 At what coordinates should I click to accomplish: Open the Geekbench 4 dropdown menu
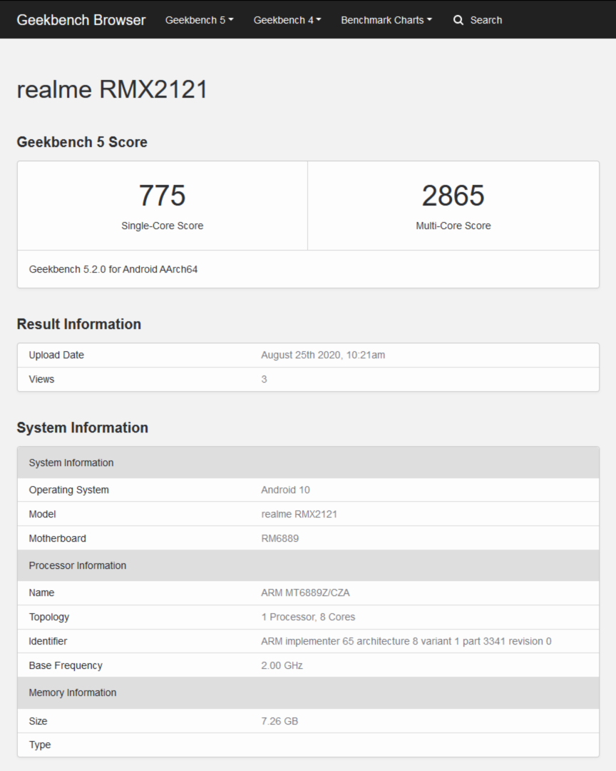(x=287, y=20)
